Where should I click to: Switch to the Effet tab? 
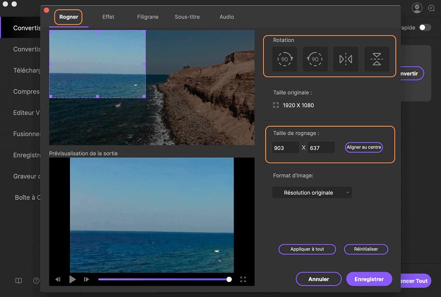(108, 17)
